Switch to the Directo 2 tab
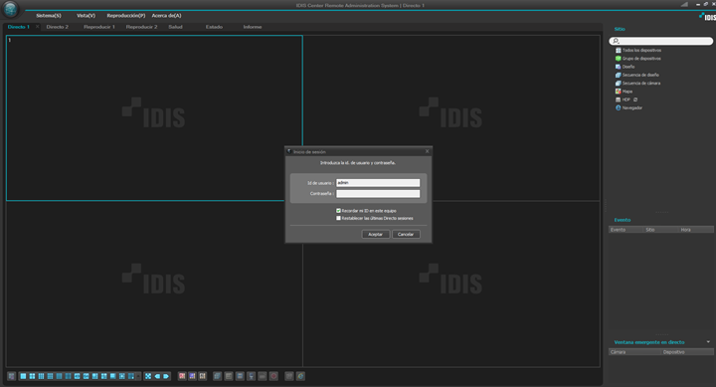The width and height of the screenshot is (716, 387). (57, 27)
